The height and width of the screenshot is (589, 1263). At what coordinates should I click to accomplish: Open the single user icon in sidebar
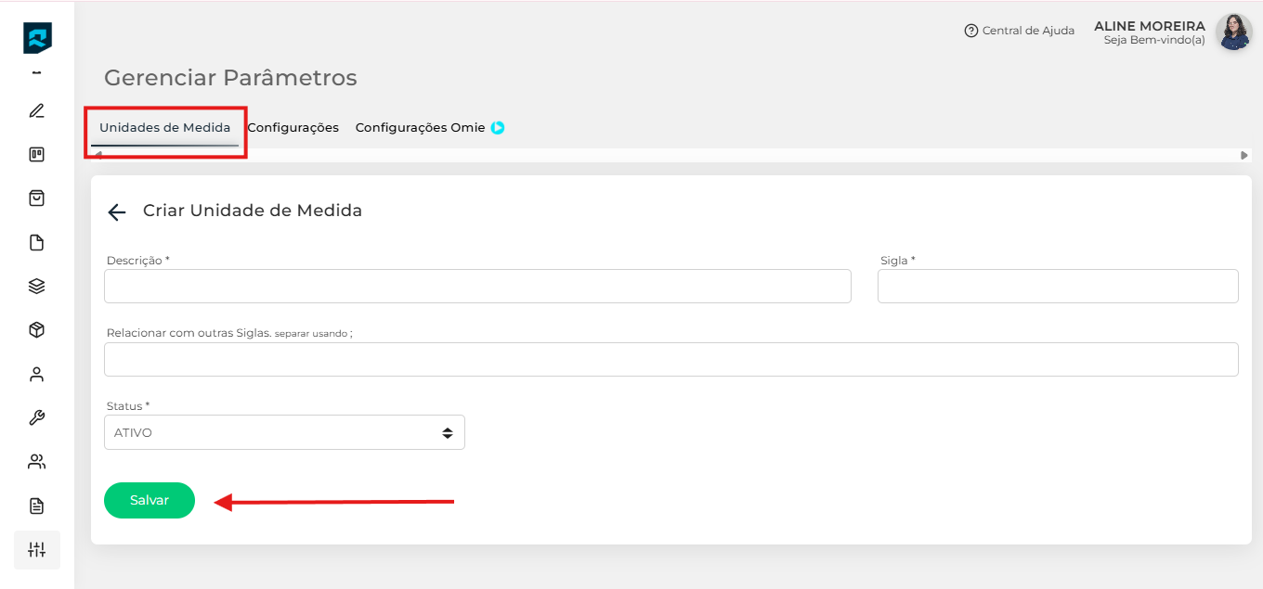point(37,375)
